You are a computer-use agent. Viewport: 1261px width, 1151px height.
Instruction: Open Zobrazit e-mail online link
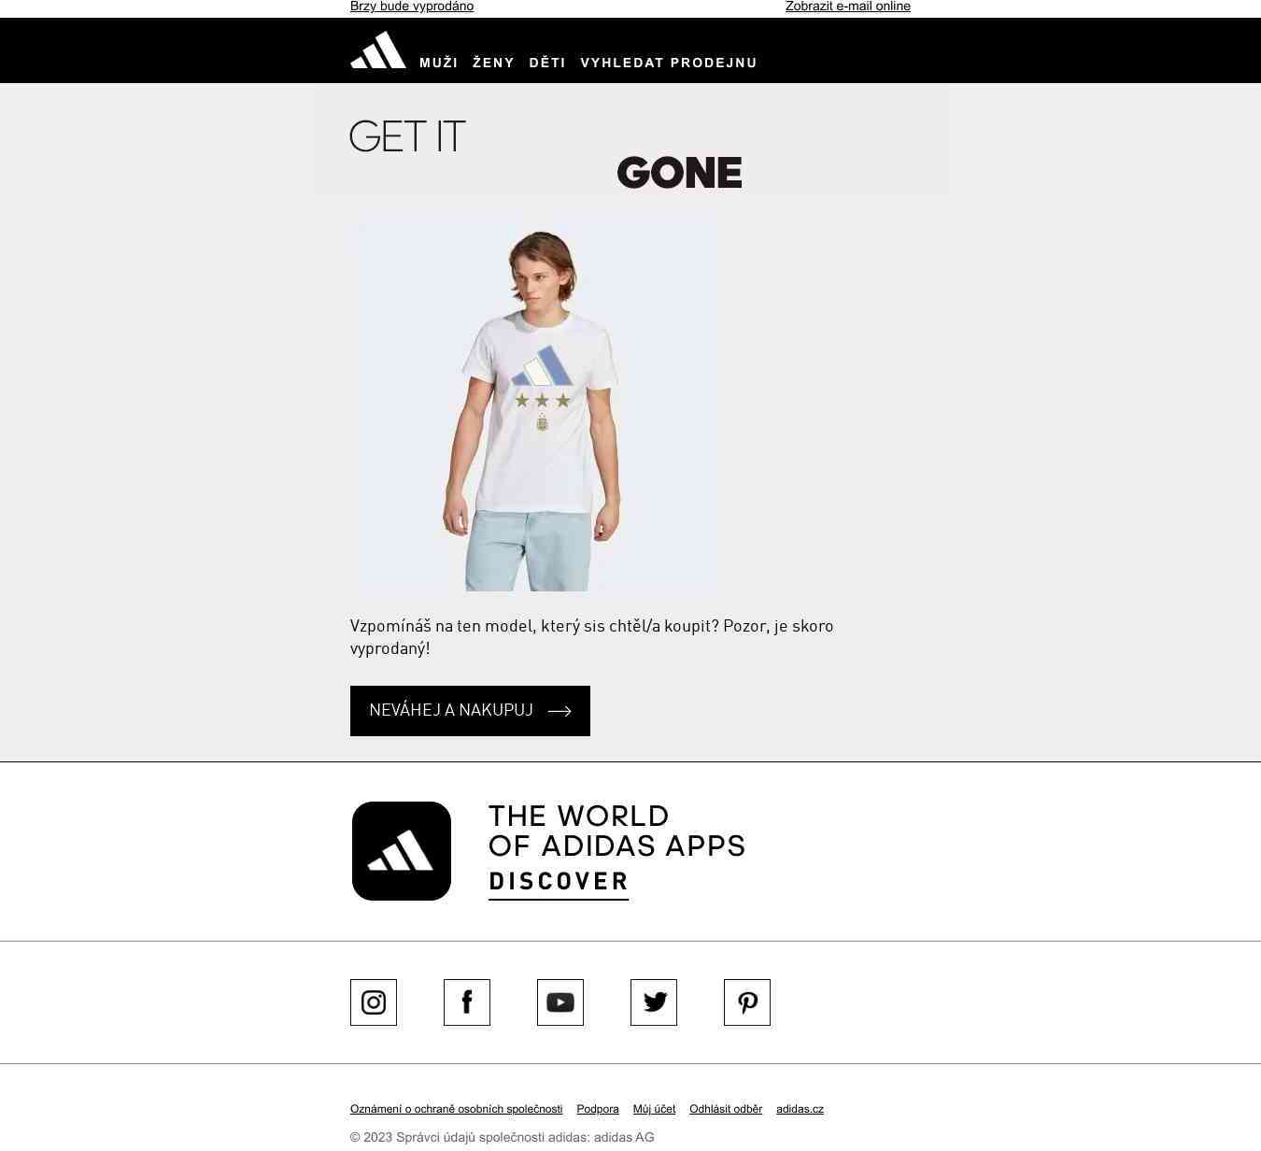848,7
